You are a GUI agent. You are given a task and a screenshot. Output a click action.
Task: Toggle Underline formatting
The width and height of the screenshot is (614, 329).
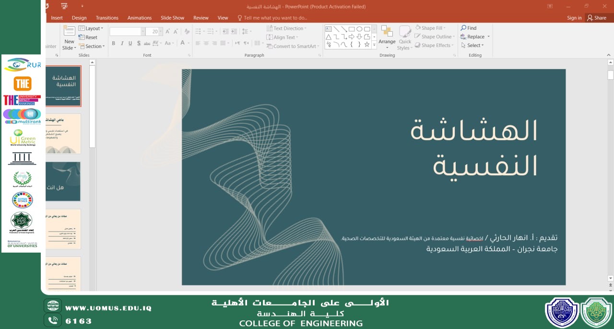tap(130, 43)
